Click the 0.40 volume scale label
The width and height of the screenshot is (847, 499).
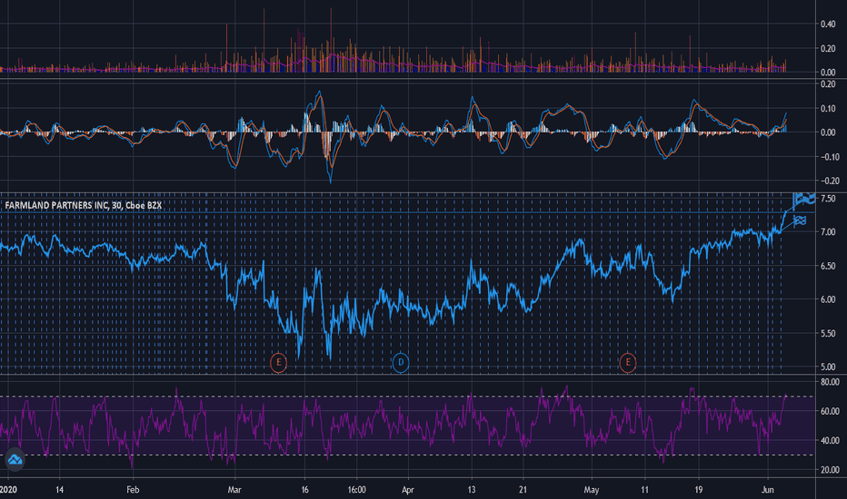[828, 24]
